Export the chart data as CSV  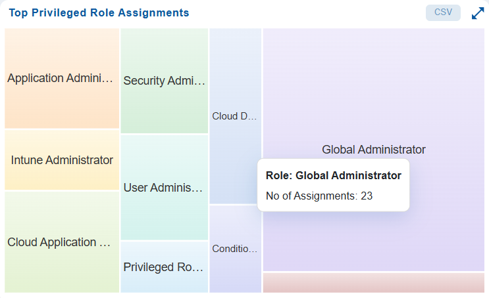pos(443,12)
